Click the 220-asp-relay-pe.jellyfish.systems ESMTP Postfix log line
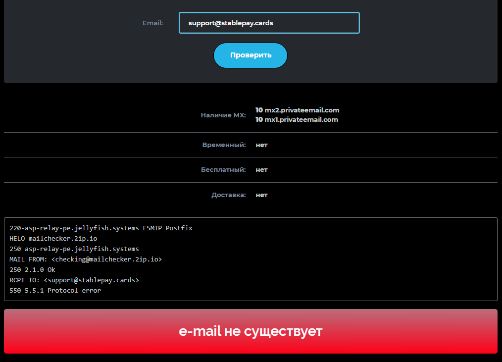502x362 pixels. [101, 228]
